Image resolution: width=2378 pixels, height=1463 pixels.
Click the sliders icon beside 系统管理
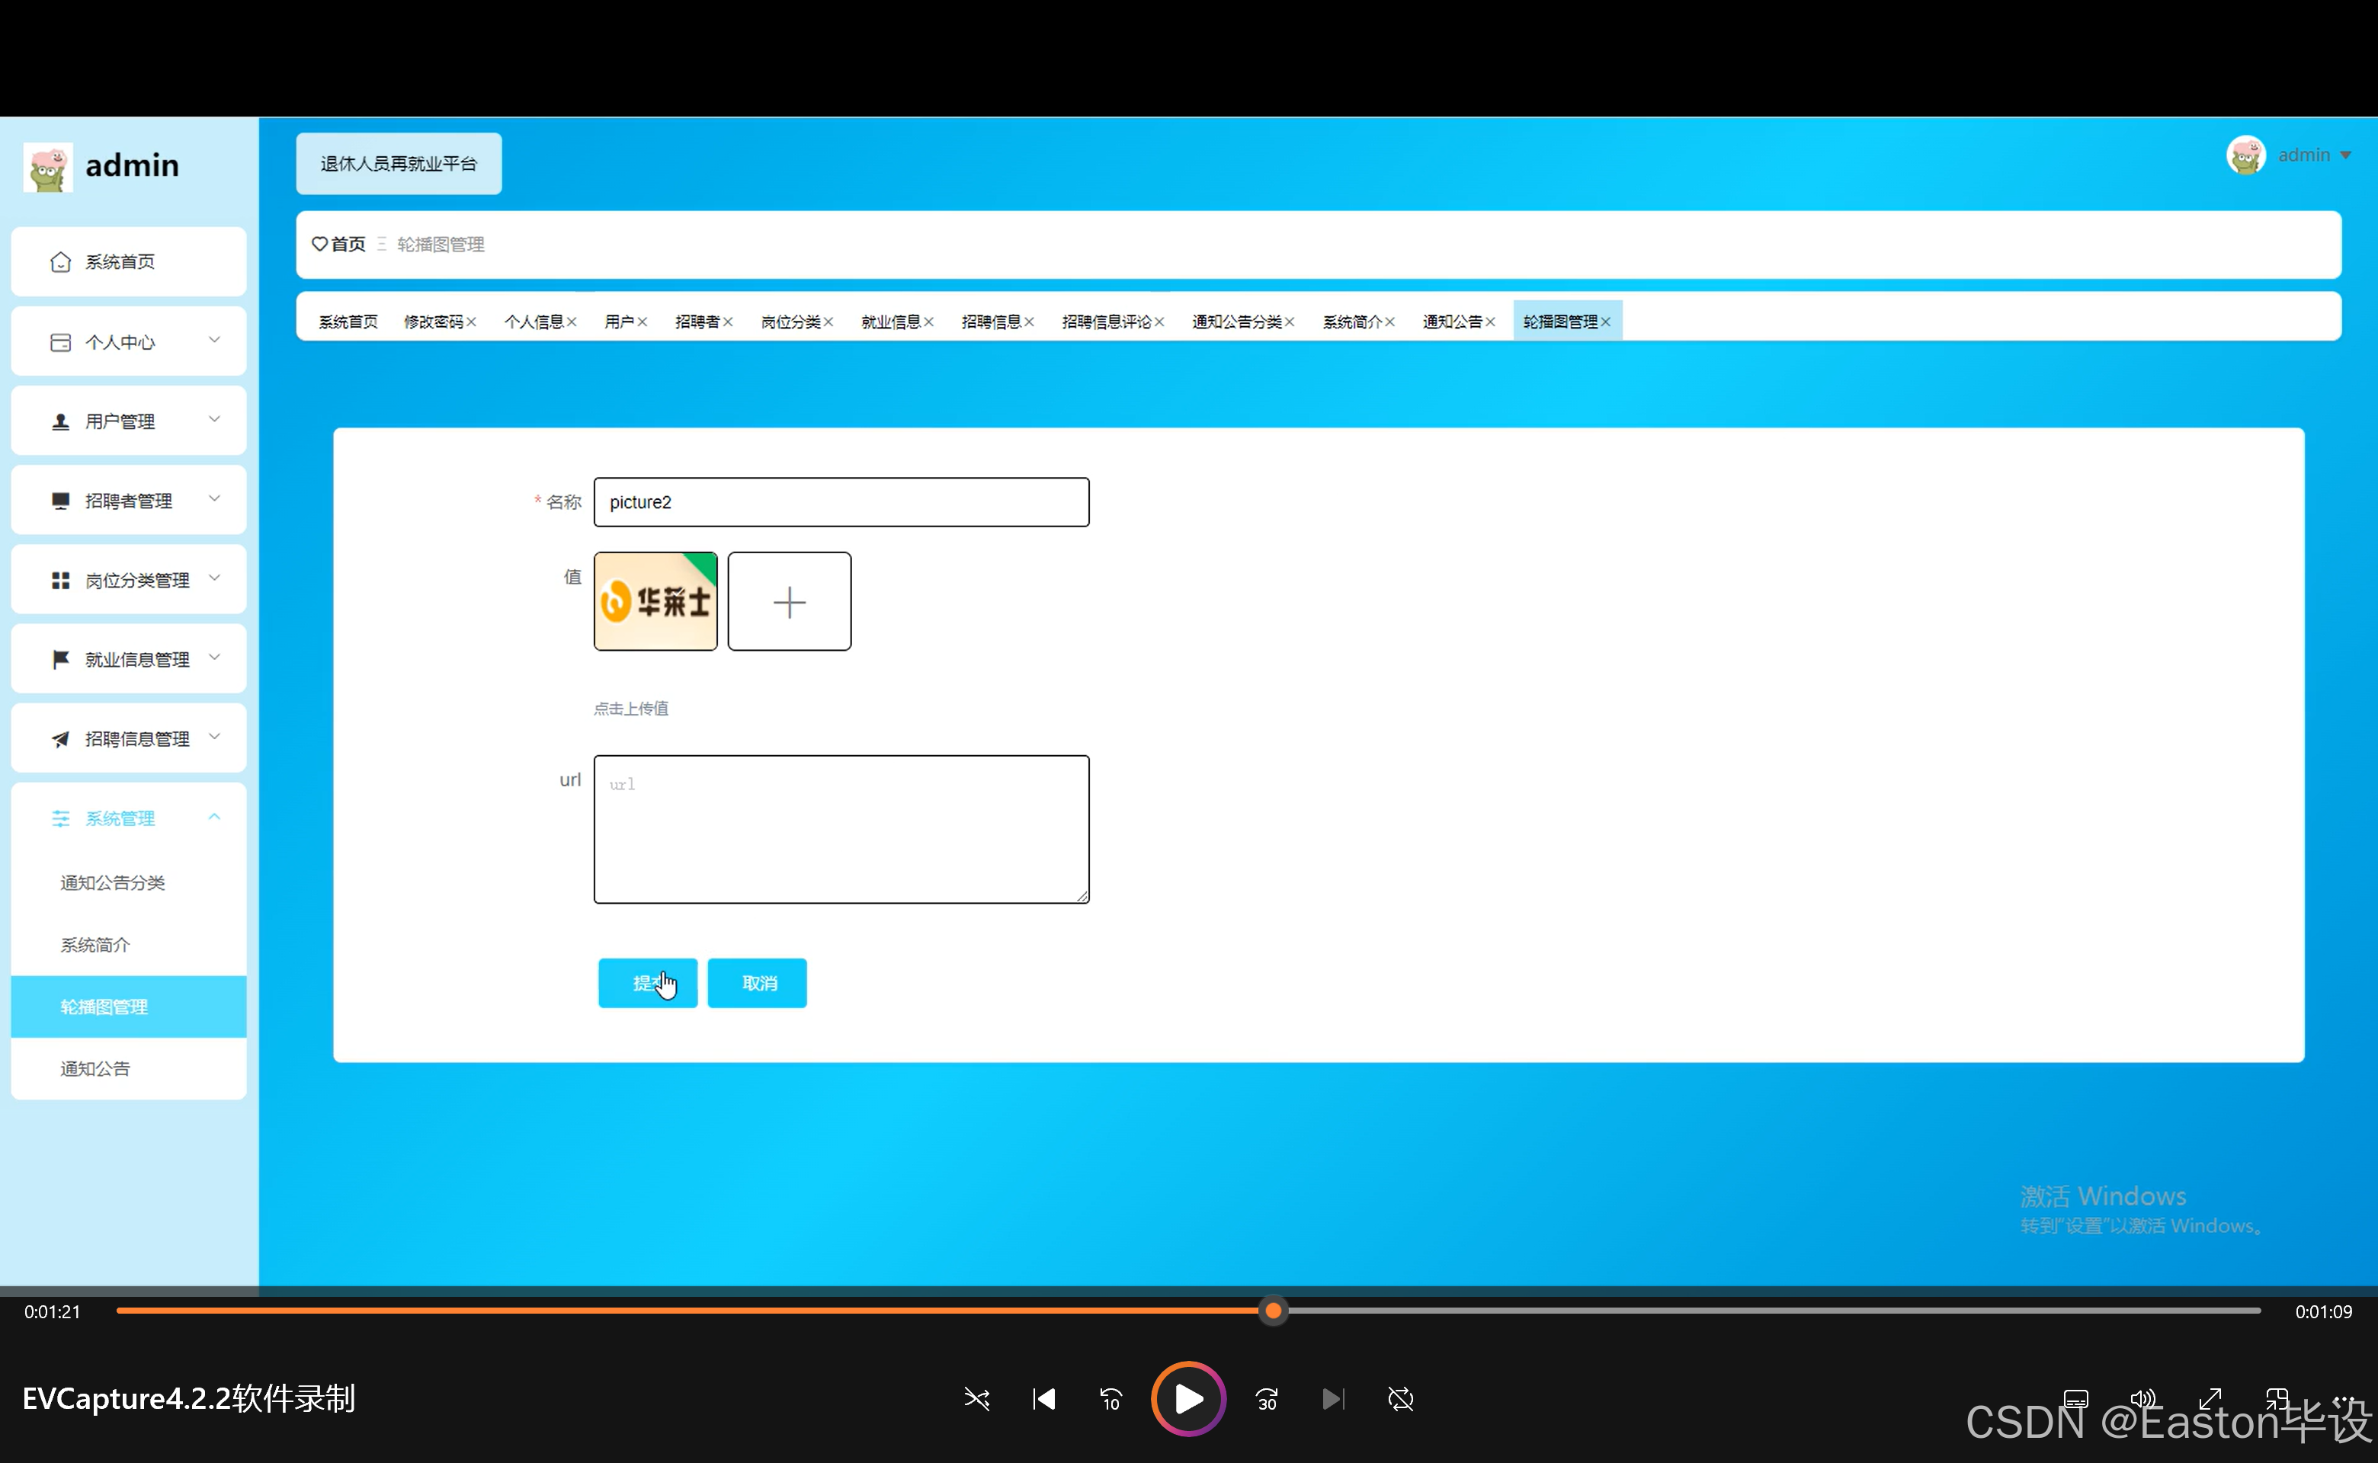(x=60, y=818)
